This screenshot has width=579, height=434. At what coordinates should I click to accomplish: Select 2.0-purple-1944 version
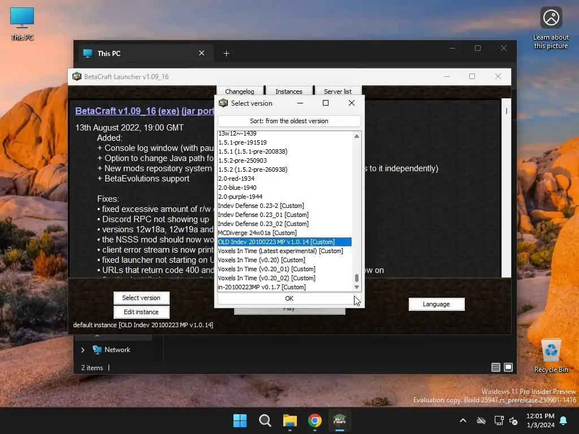coord(284,197)
